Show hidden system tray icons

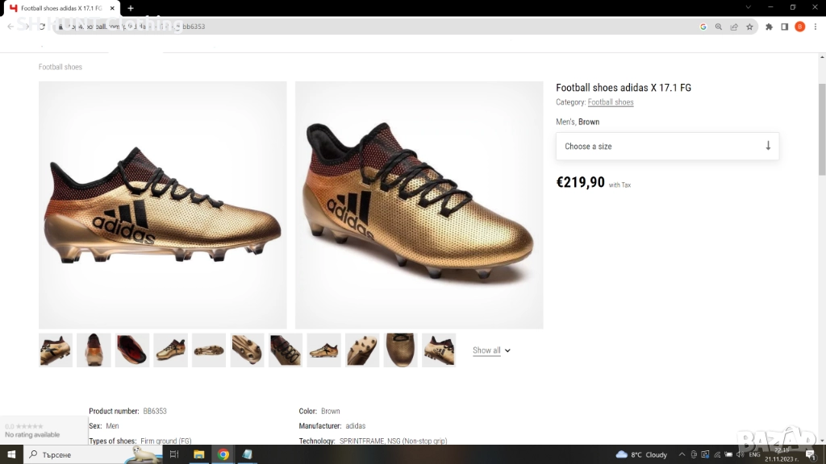(x=682, y=454)
